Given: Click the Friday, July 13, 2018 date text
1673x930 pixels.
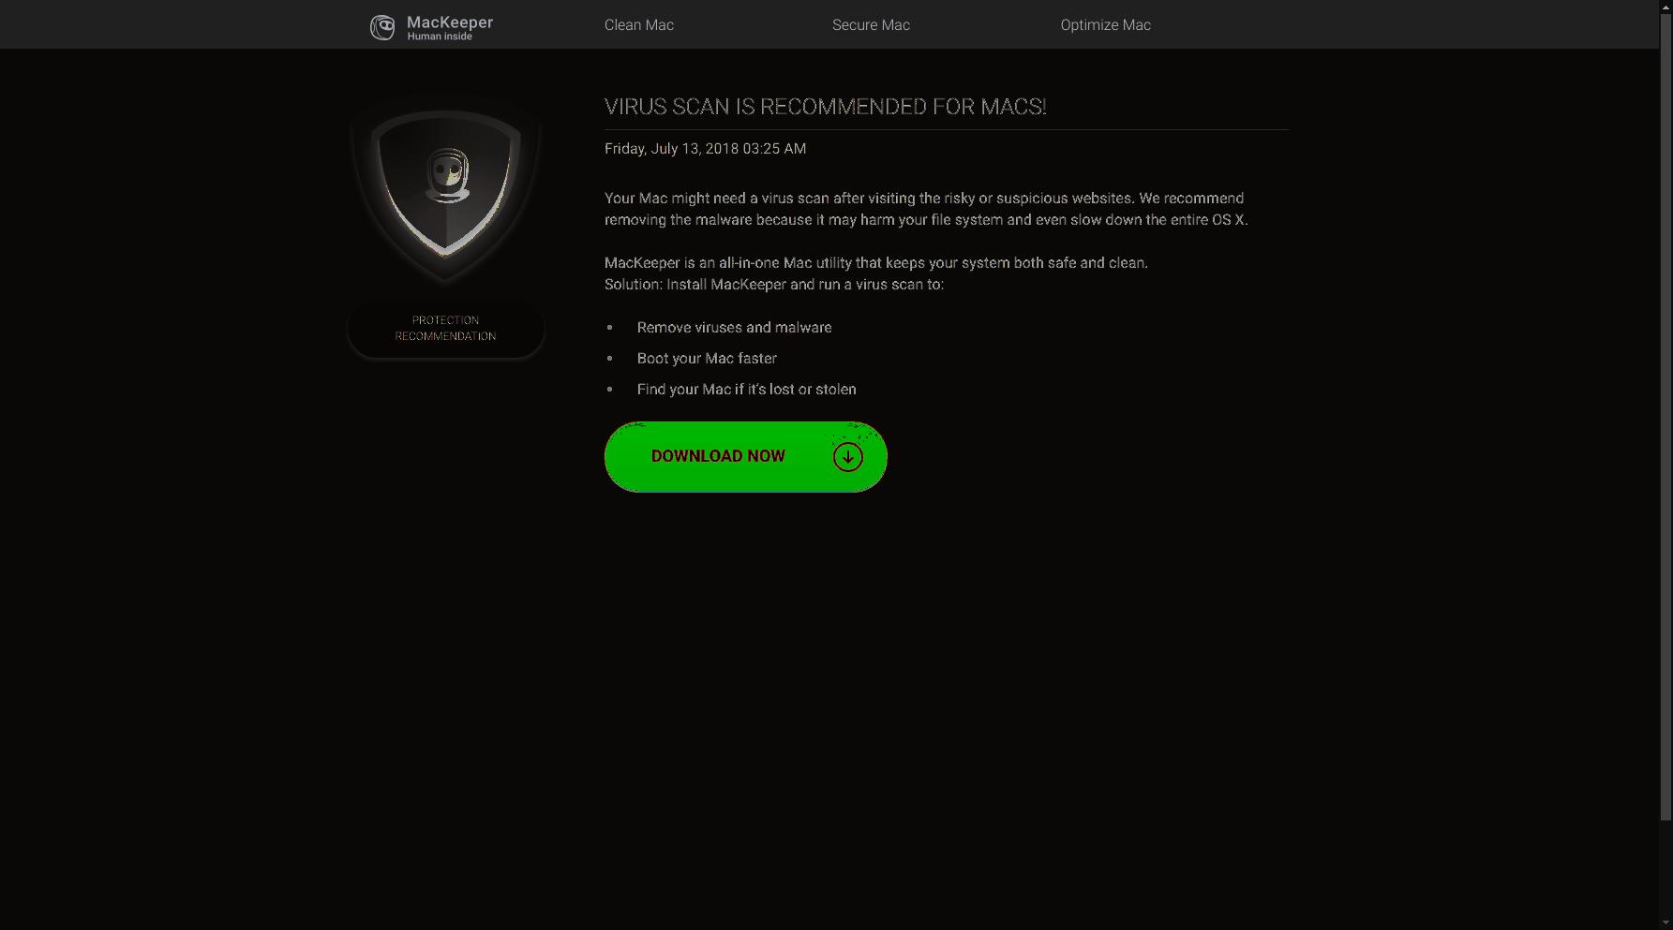Looking at the screenshot, I should point(705,149).
